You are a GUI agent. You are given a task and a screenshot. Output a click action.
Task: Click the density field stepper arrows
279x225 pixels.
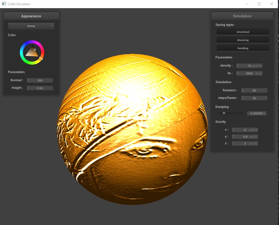click(x=238, y=66)
